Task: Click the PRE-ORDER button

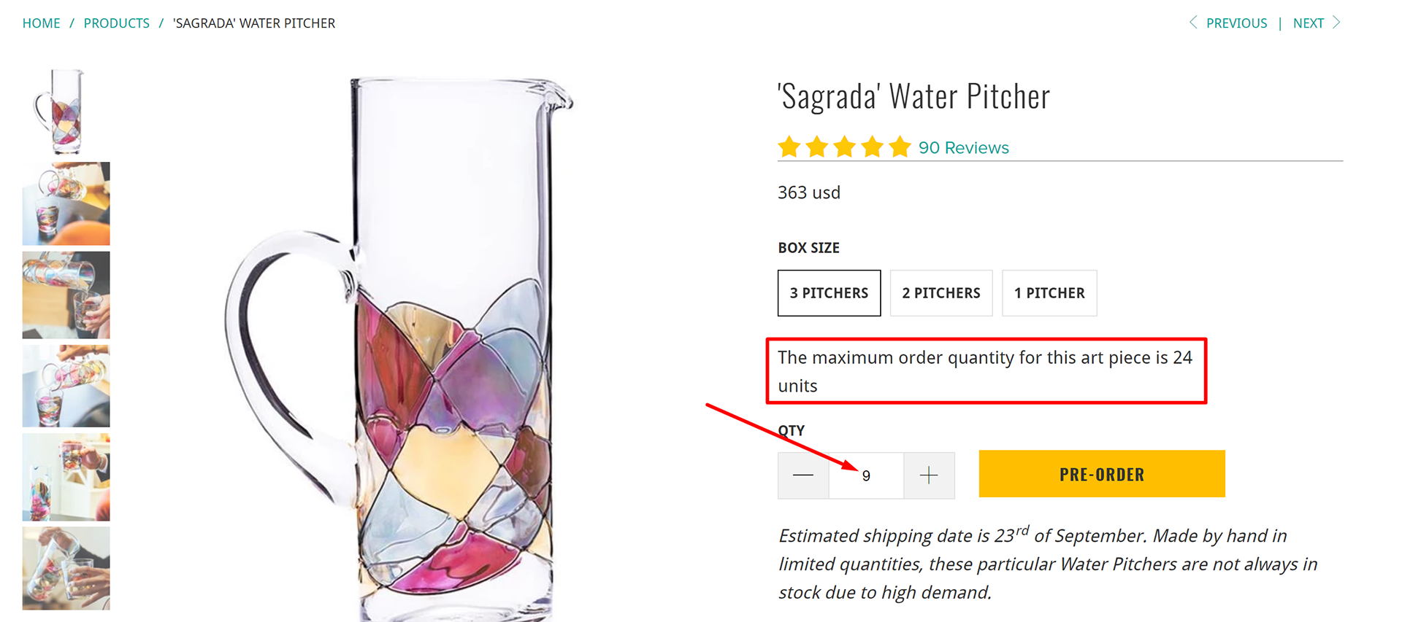Action: [1102, 474]
